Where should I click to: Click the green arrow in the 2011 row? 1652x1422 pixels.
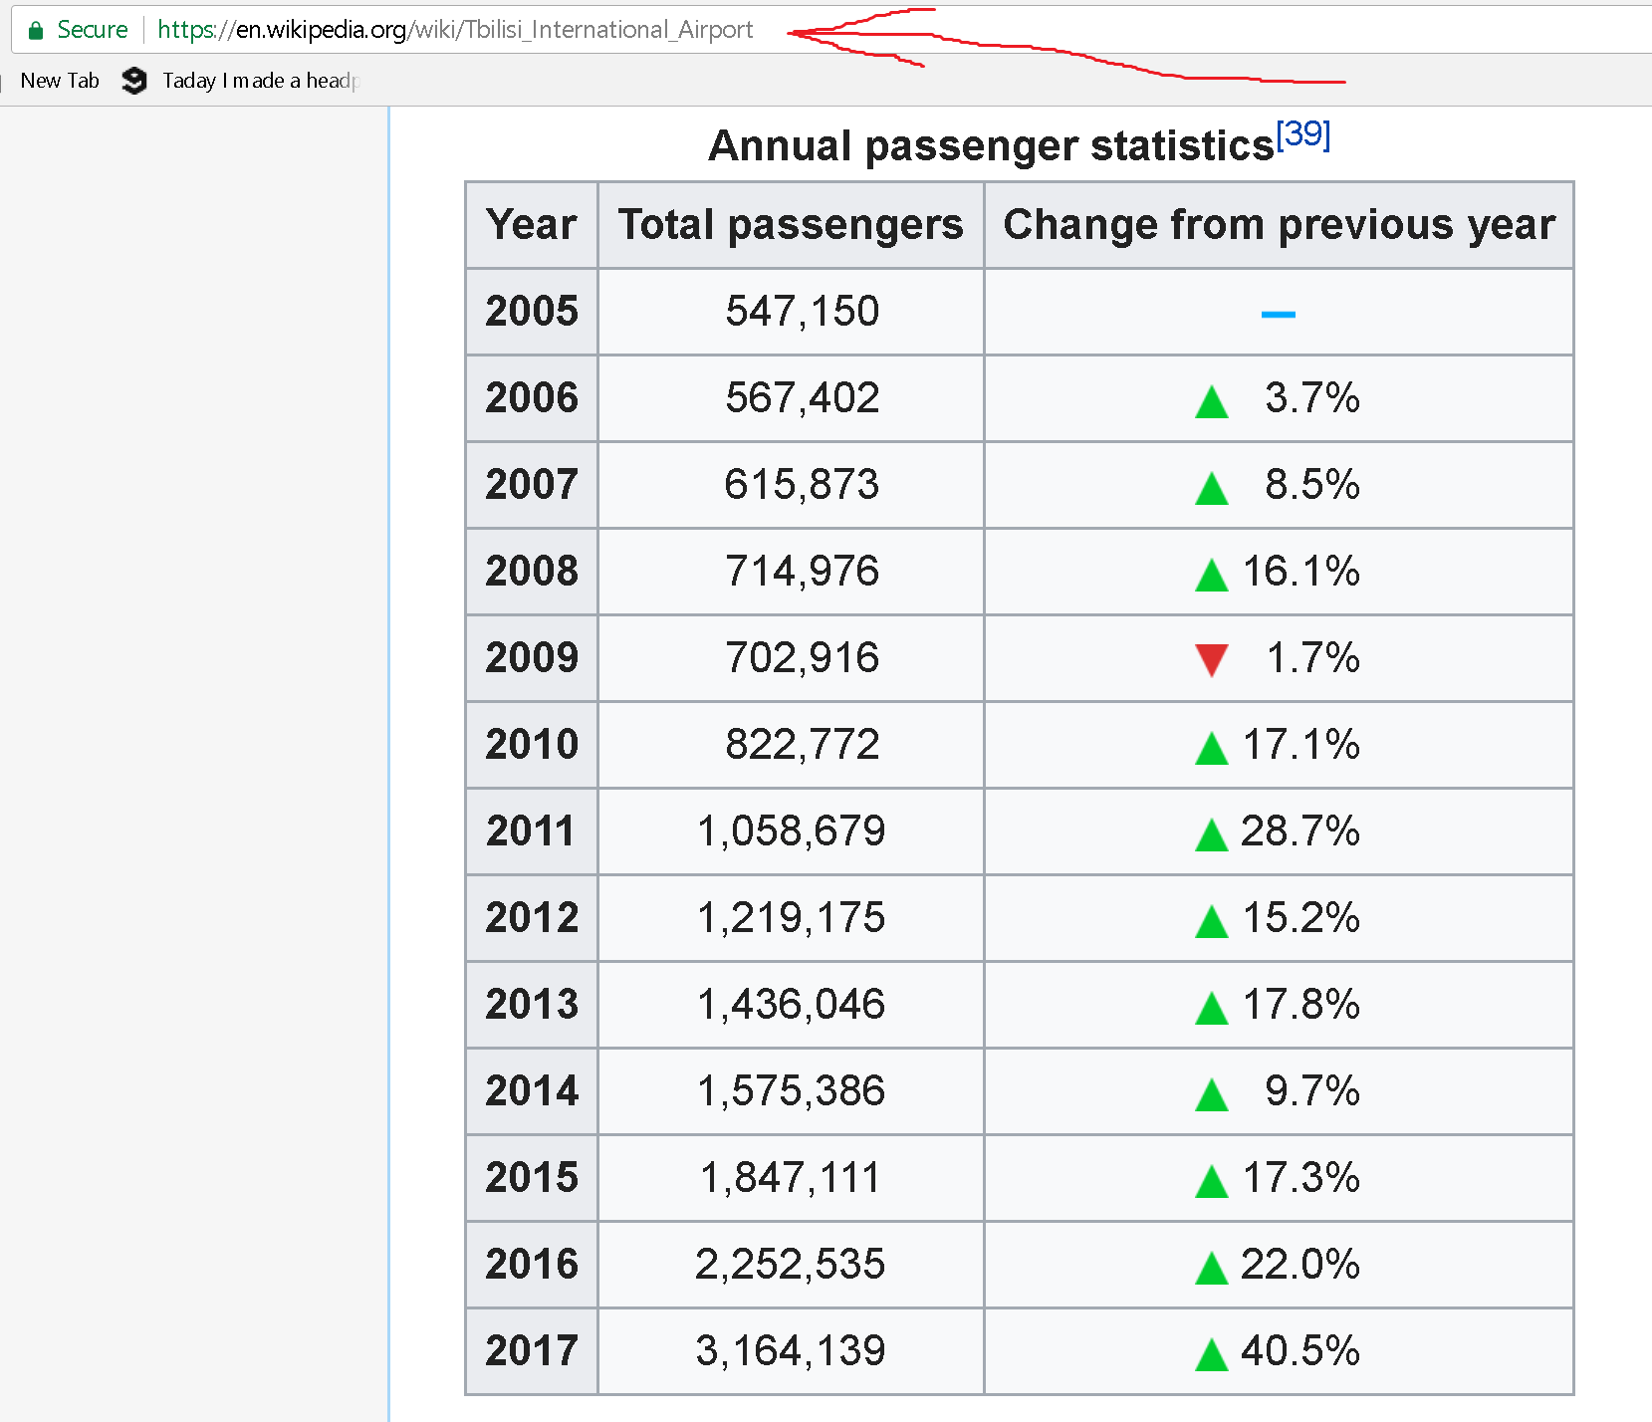(1211, 834)
